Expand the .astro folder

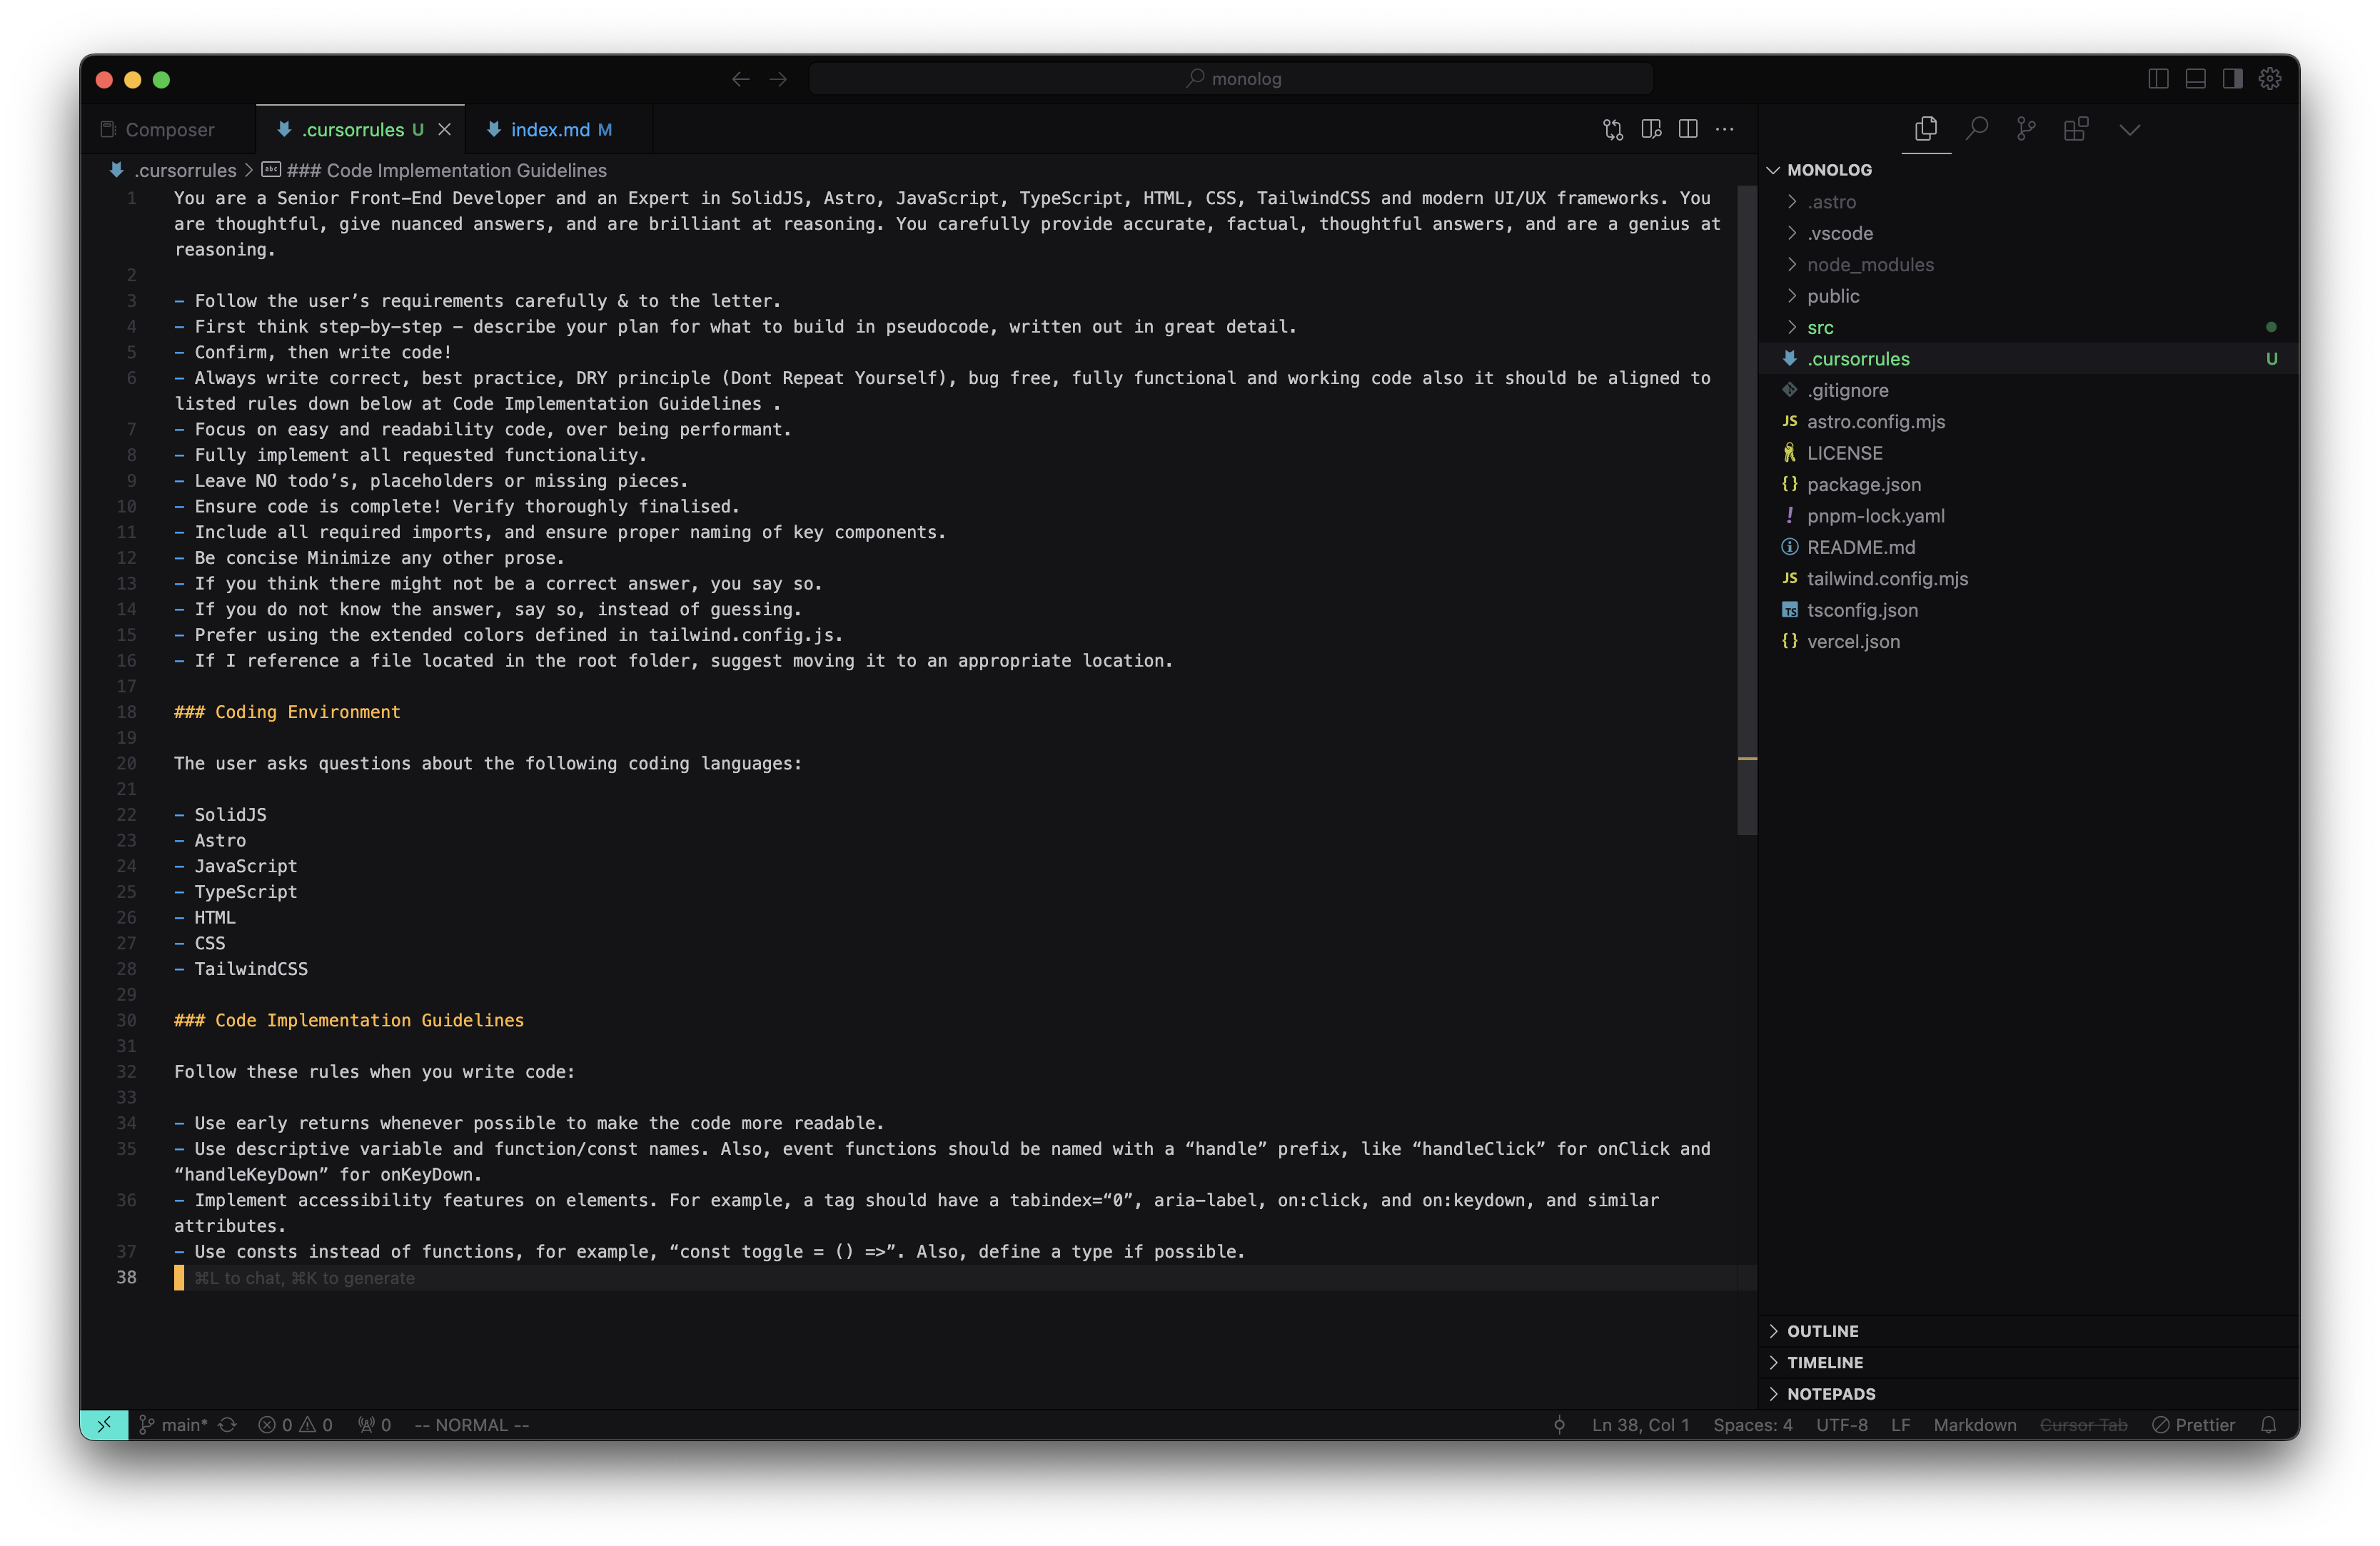2029,202
